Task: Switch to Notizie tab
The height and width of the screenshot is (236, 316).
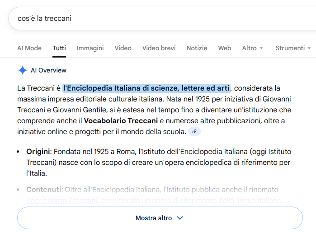Action: tap(197, 48)
